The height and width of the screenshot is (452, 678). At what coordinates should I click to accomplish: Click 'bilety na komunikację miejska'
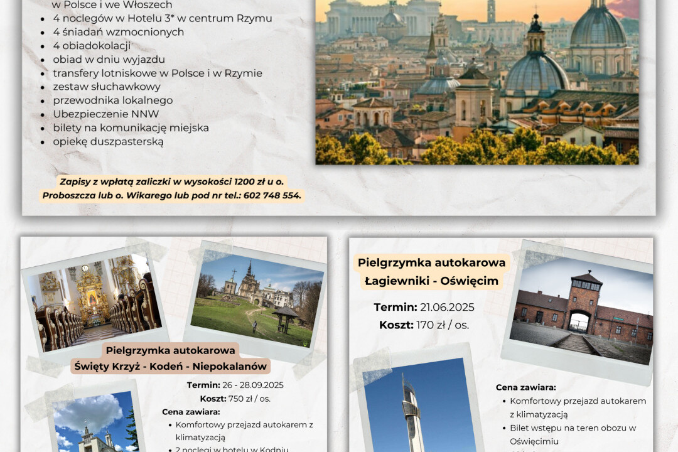click(x=131, y=128)
